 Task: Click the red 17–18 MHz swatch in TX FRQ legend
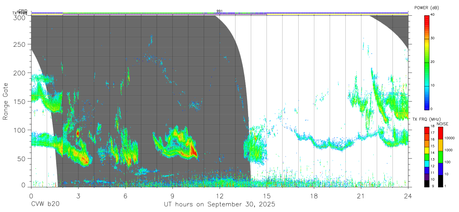[427, 130]
